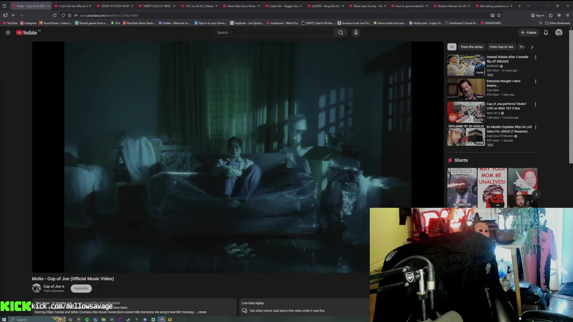Switch to Music Man Steve Morse tab
The height and width of the screenshot is (322, 573).
pyautogui.click(x=241, y=6)
